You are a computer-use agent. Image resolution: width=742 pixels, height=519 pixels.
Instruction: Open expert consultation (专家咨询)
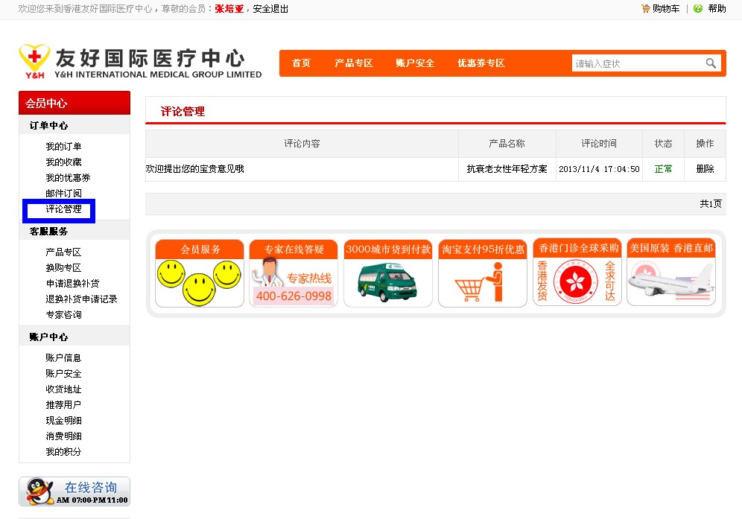tap(63, 314)
